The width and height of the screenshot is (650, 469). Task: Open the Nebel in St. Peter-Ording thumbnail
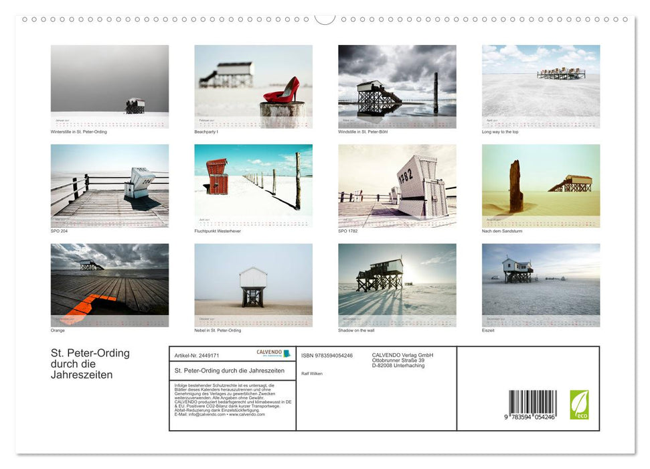pyautogui.click(x=253, y=285)
